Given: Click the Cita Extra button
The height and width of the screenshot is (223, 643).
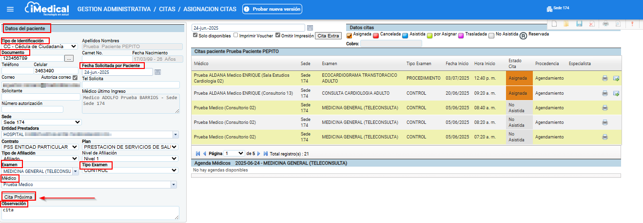Looking at the screenshot, I should (329, 36).
